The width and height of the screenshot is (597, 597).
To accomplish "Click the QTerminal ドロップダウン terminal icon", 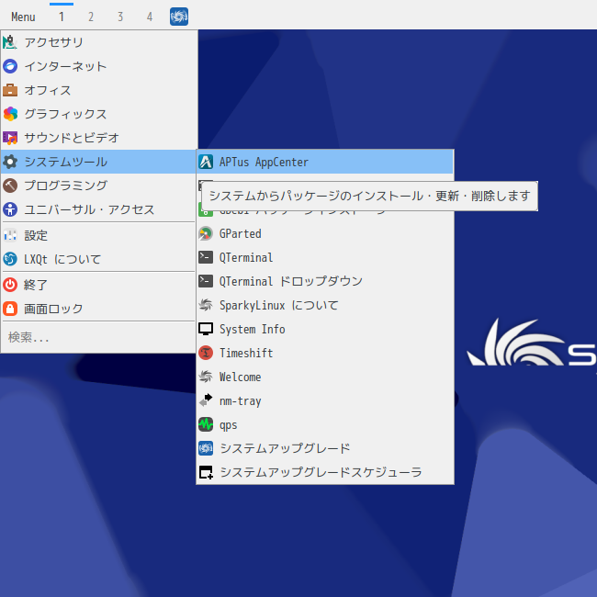I will (x=206, y=281).
